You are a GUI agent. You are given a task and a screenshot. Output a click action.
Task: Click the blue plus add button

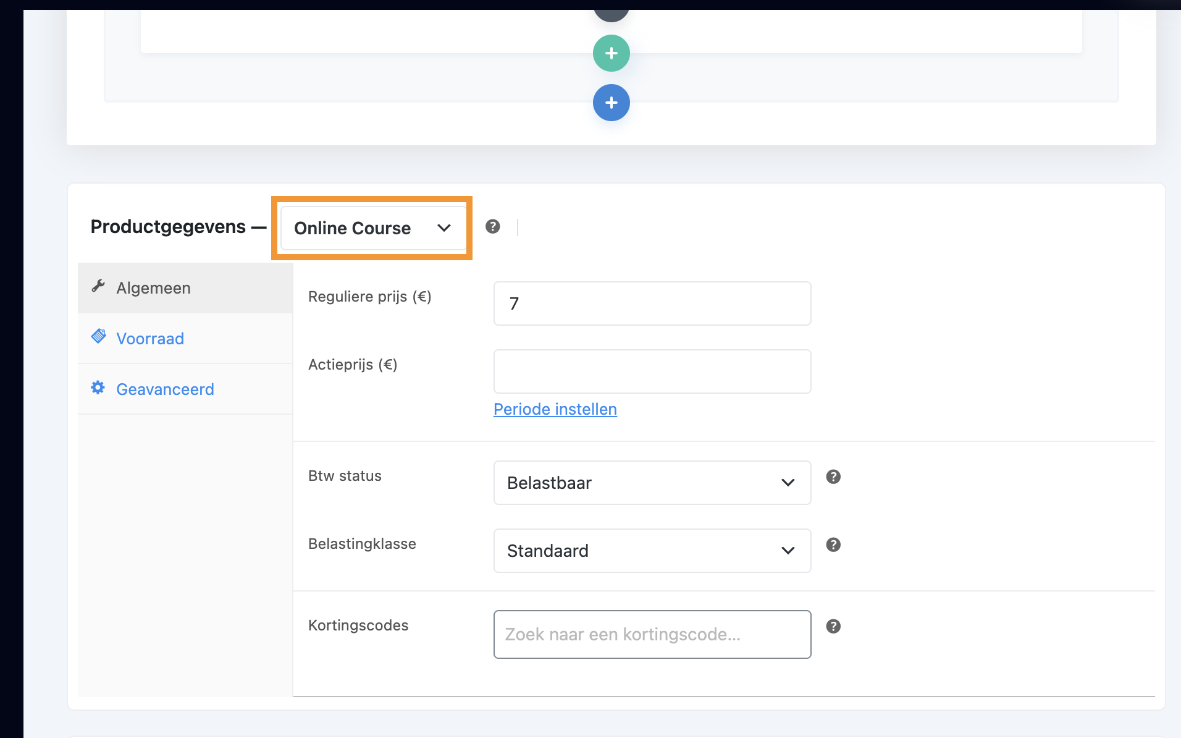pyautogui.click(x=611, y=103)
